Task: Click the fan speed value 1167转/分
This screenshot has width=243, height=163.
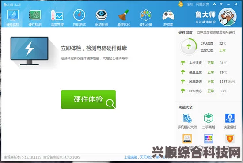Action: (228, 81)
